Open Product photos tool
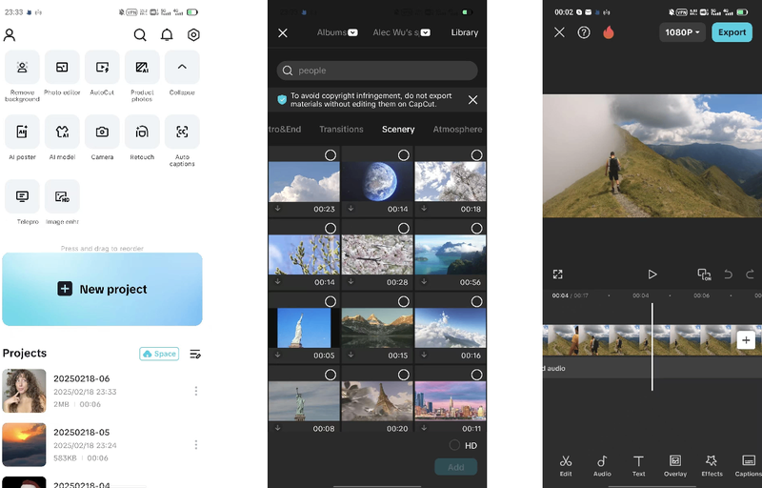The image size is (762, 488). click(142, 67)
